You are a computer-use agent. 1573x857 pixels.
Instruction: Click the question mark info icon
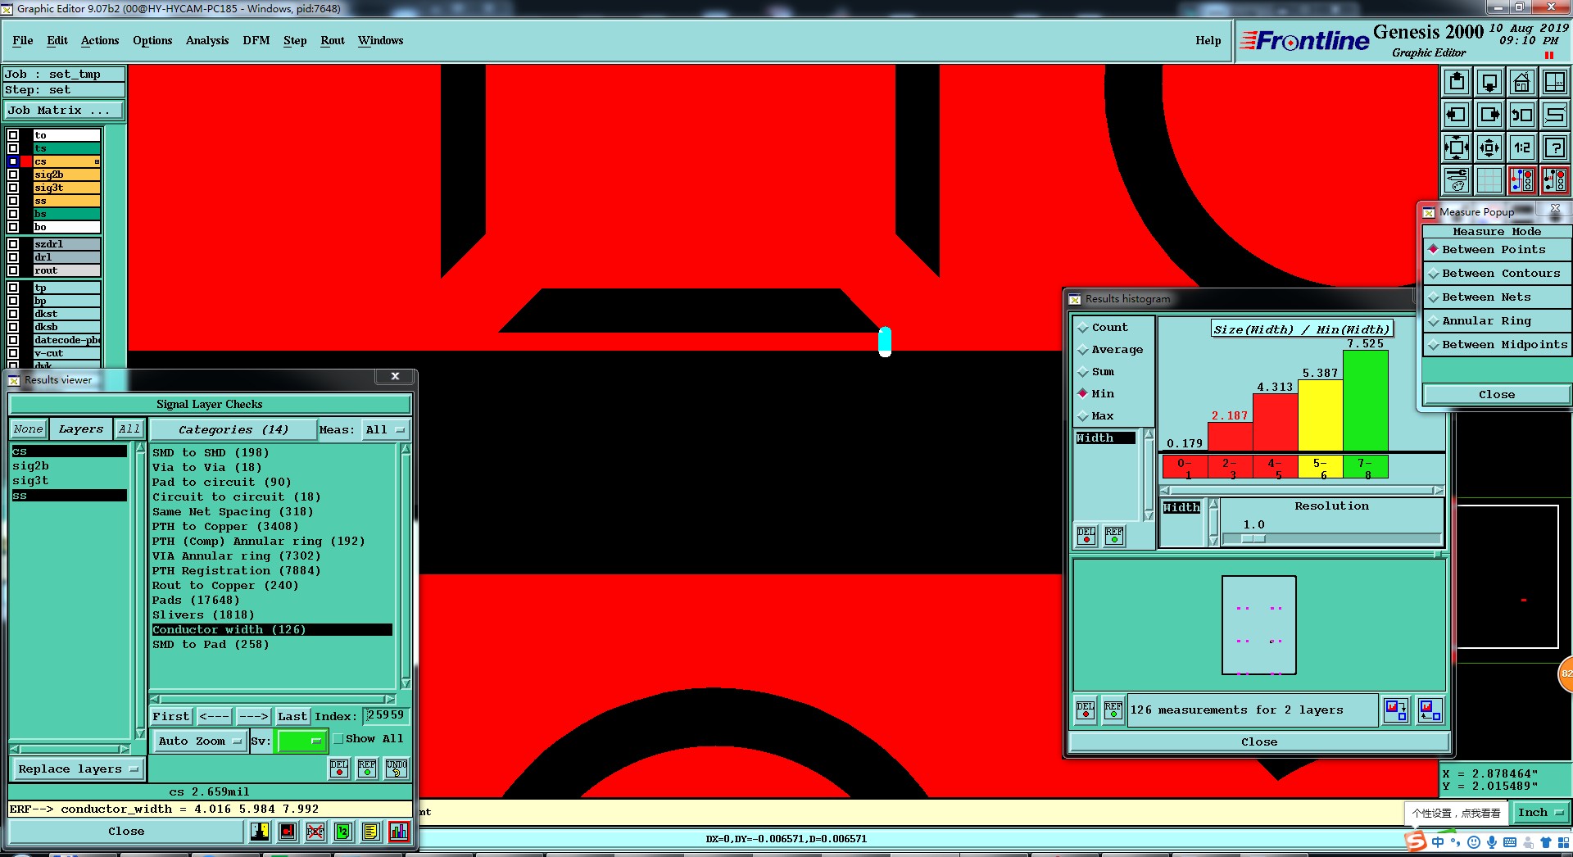coord(1555,147)
